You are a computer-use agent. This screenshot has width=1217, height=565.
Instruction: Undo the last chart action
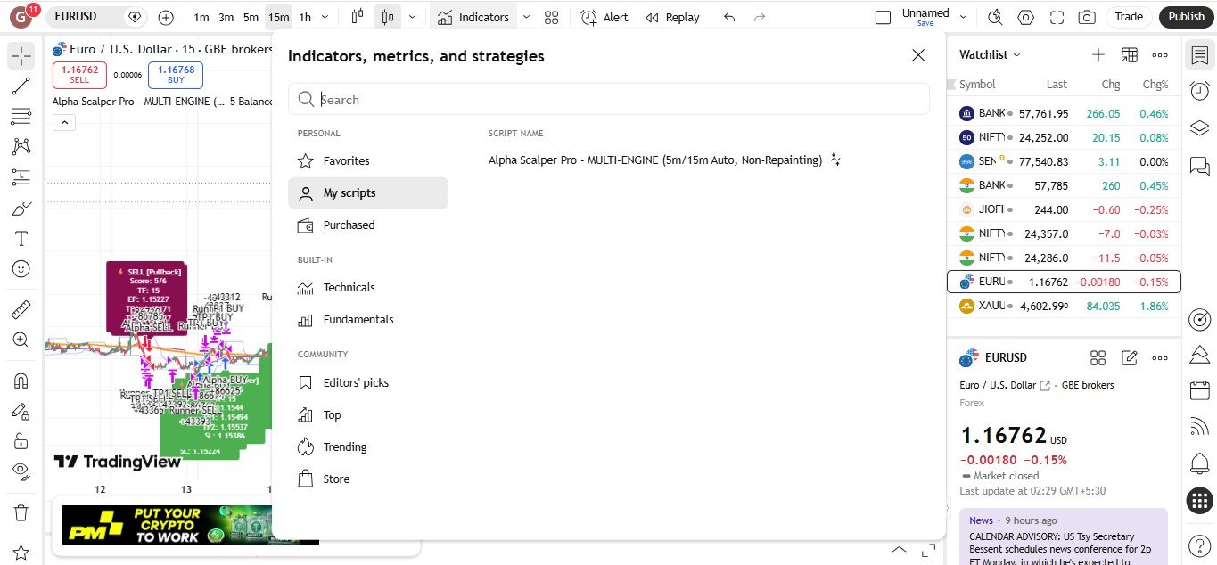(729, 17)
